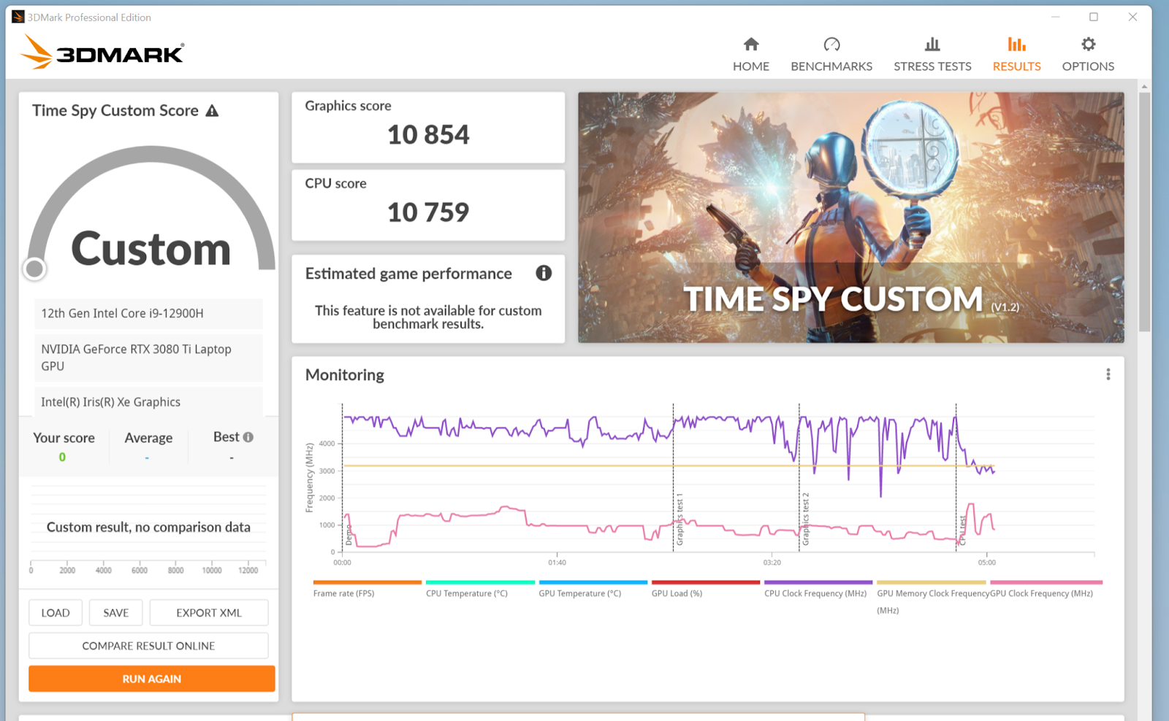Click the Home icon in navigation

pyautogui.click(x=750, y=45)
